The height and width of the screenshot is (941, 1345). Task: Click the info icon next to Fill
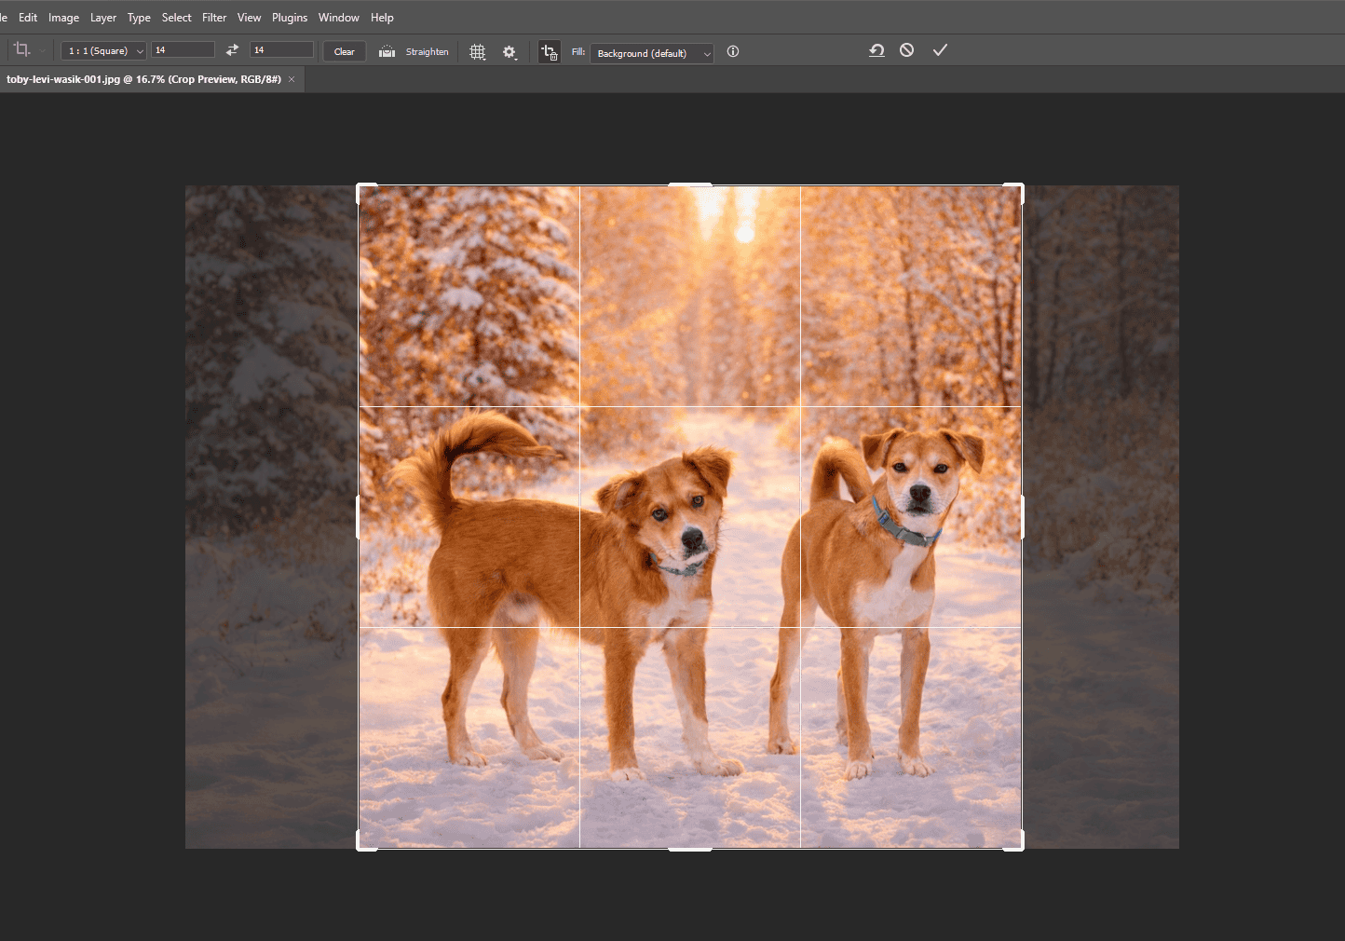(x=732, y=51)
